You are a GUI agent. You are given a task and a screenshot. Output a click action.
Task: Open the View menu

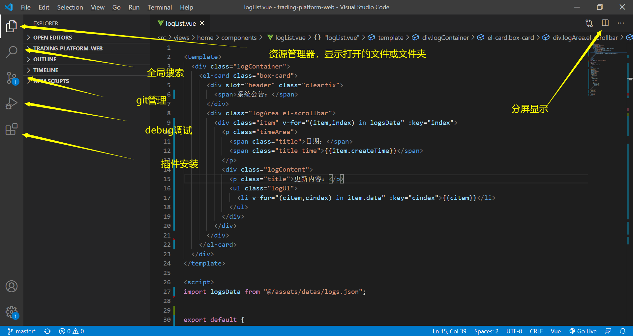(98, 7)
